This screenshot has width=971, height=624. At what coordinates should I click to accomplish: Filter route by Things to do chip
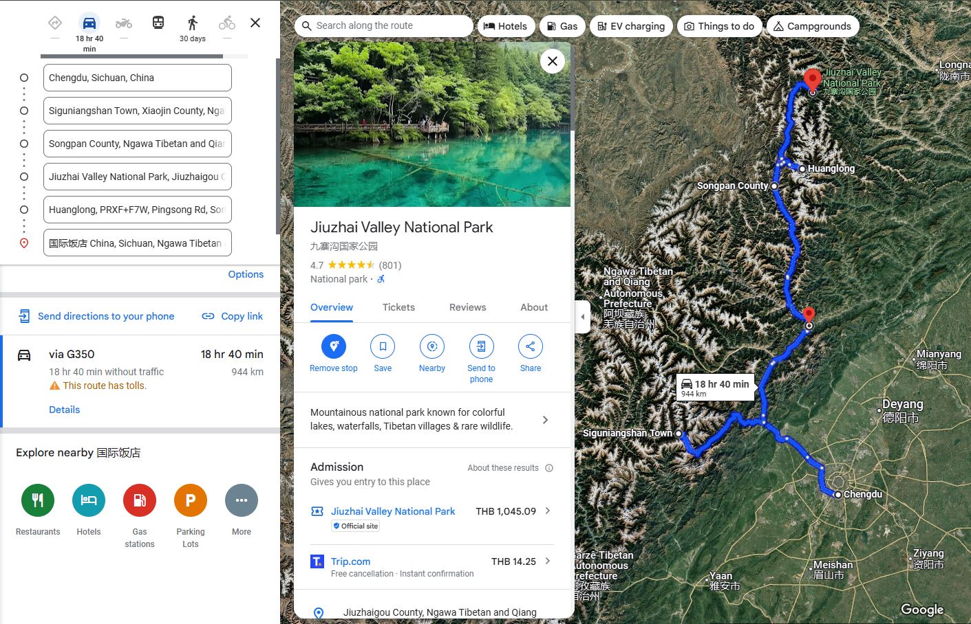(720, 26)
